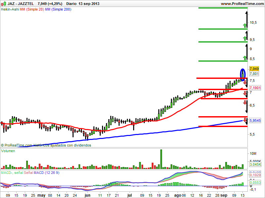
Task: Click the 'ago' month label on time axis
Action: tap(178, 195)
